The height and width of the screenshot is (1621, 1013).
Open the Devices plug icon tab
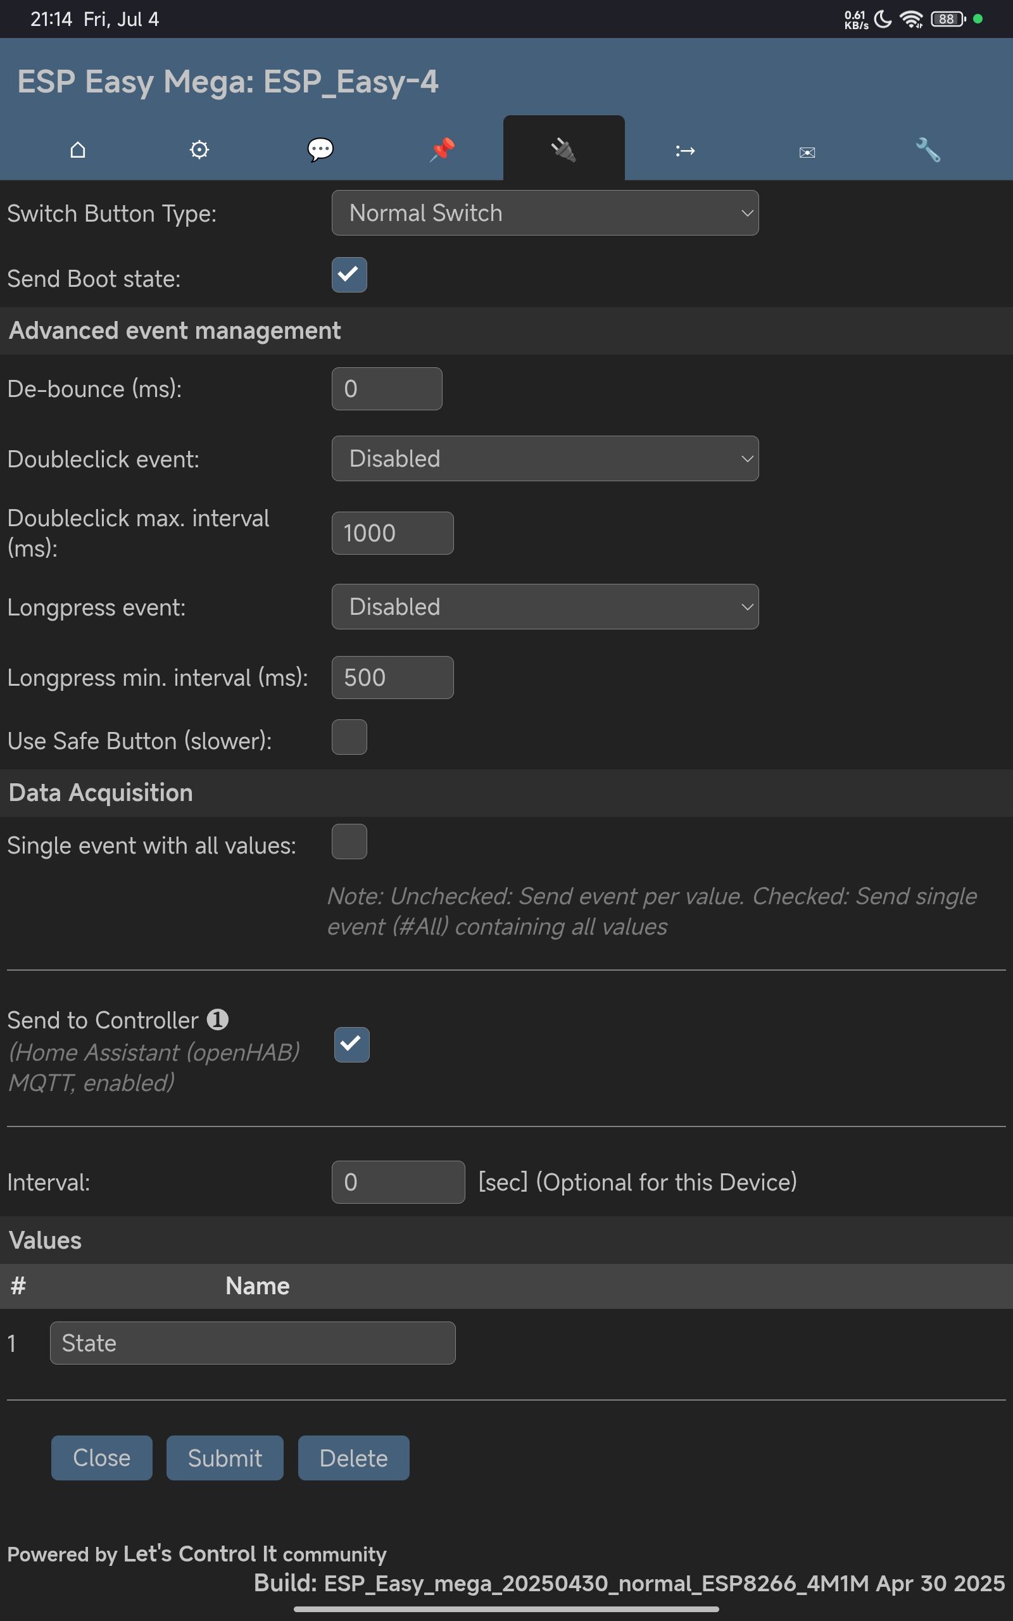tap(563, 149)
